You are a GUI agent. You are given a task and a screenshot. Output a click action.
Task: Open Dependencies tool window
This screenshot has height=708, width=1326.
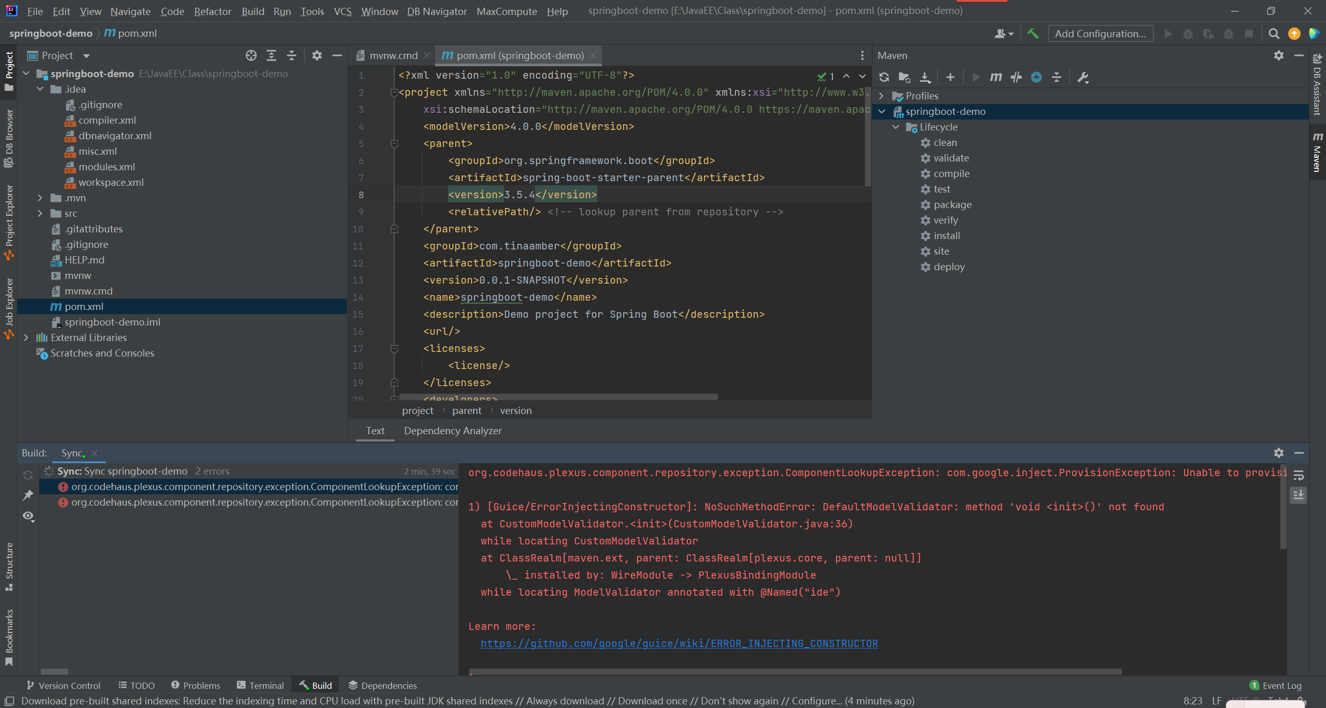click(382, 685)
